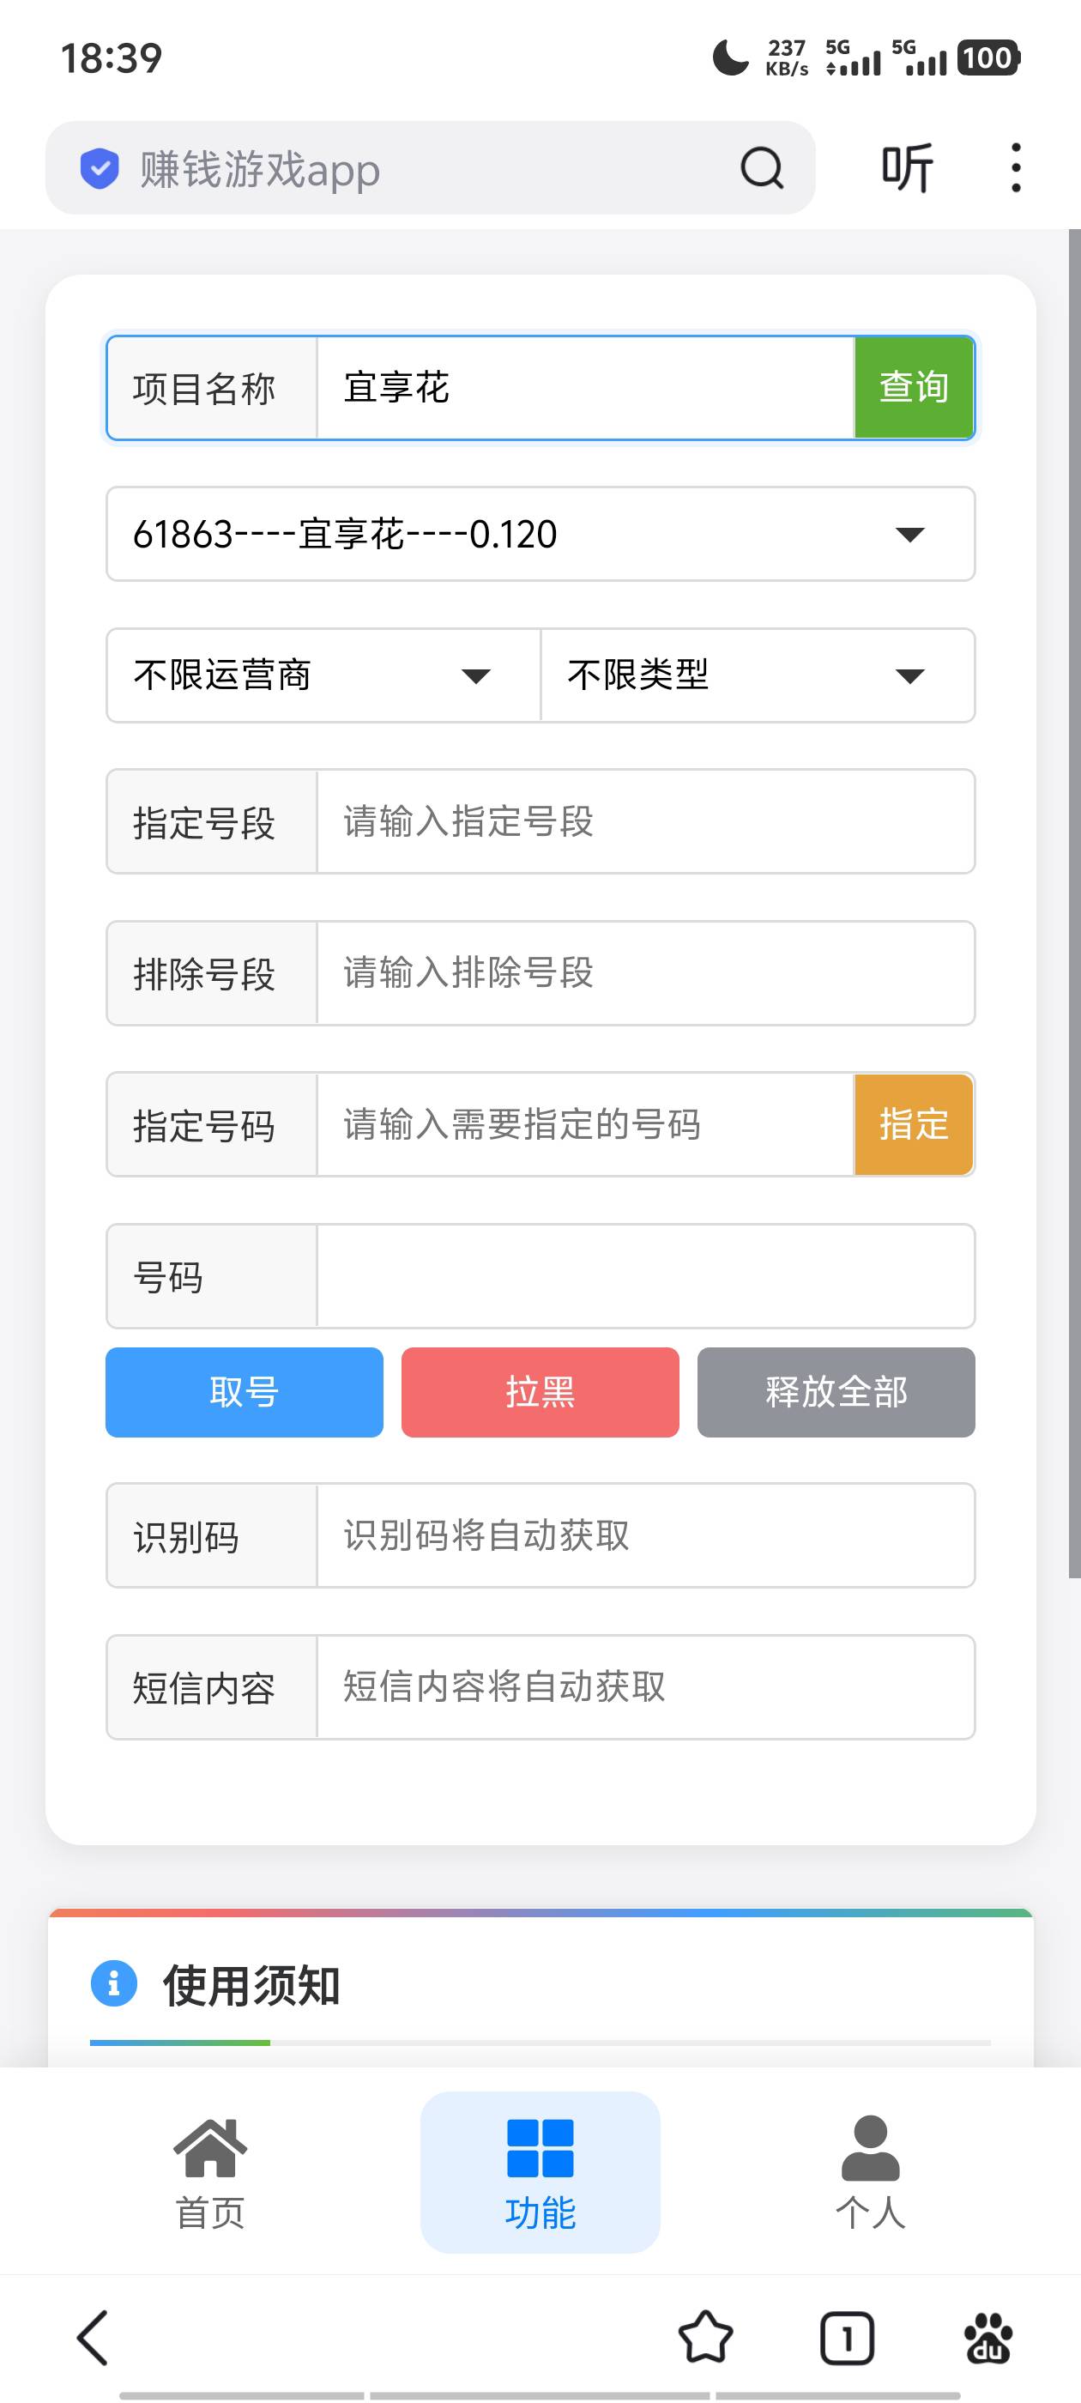Switch to the 首页 home tab
Image resolution: width=1081 pixels, height=2403 pixels.
[x=210, y=2171]
